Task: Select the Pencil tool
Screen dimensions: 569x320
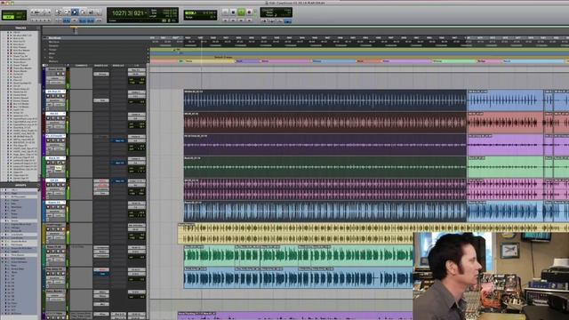Action: pos(99,12)
